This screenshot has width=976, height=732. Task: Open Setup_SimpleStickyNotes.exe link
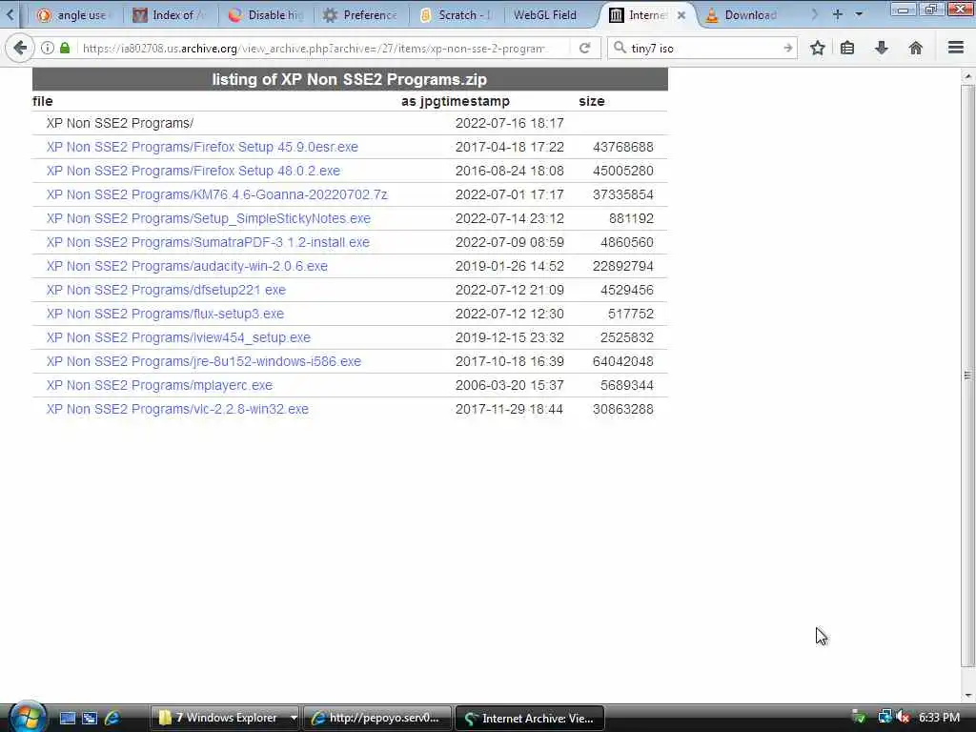point(209,218)
